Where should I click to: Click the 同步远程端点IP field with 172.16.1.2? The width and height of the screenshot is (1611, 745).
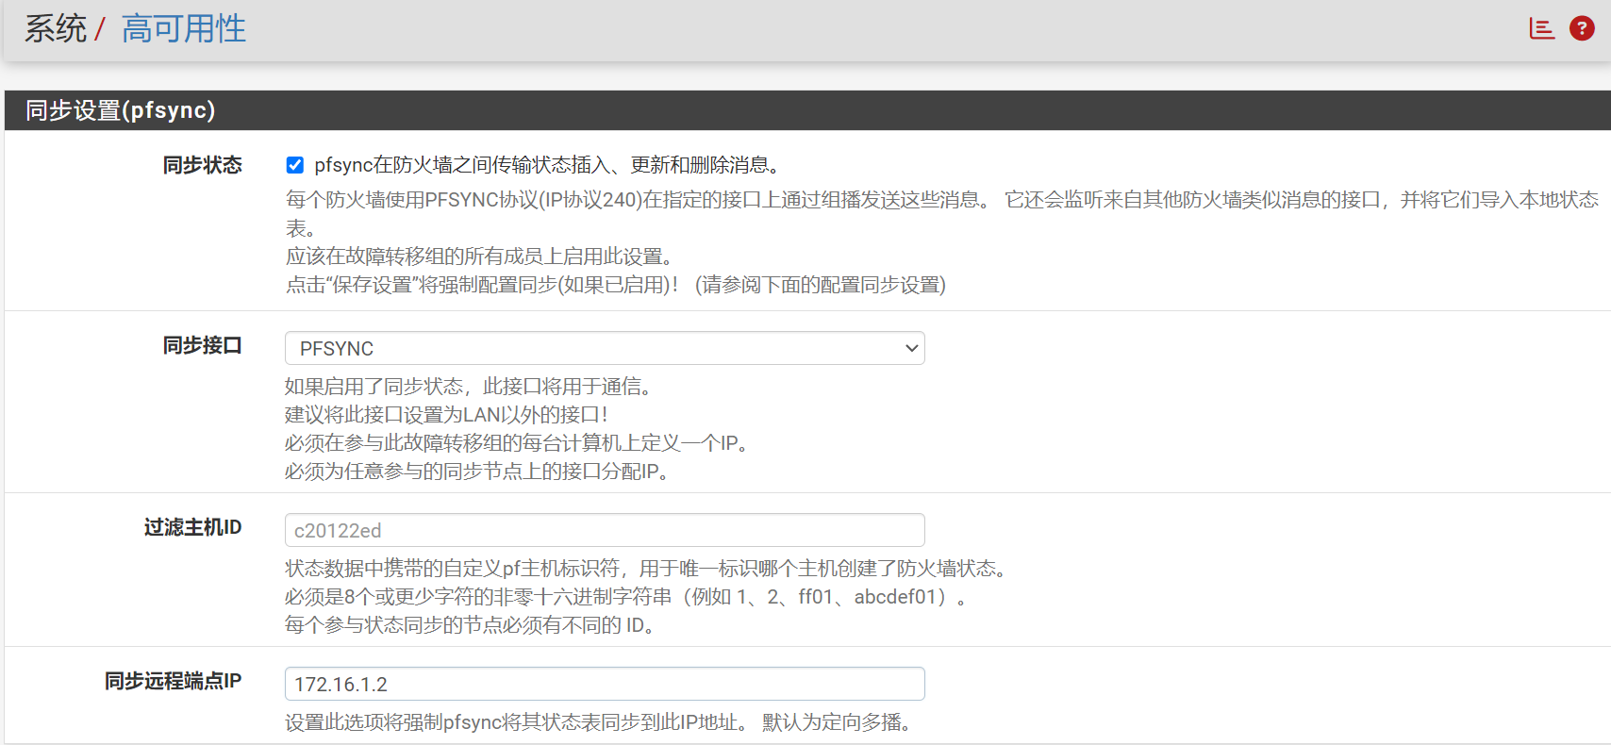604,684
